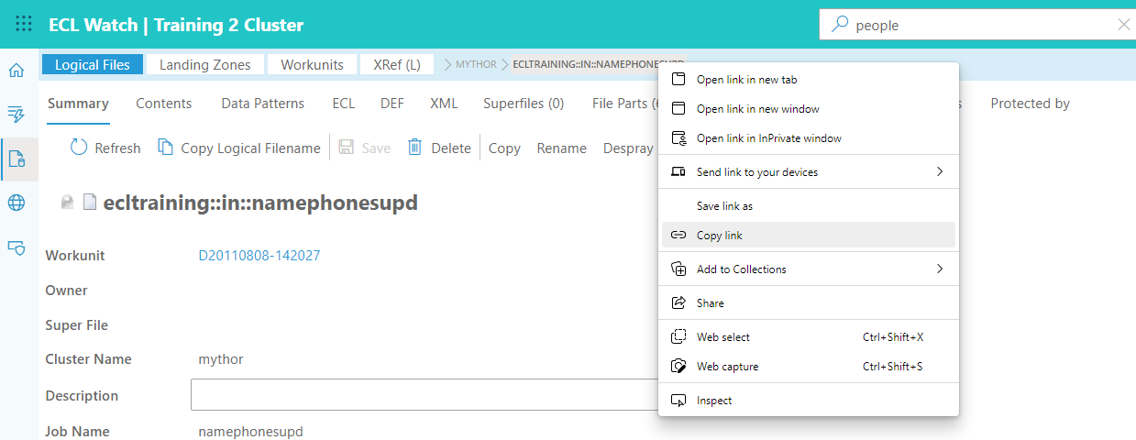Select Inspect from context menu
Image resolution: width=1136 pixels, height=440 pixels.
click(x=713, y=401)
